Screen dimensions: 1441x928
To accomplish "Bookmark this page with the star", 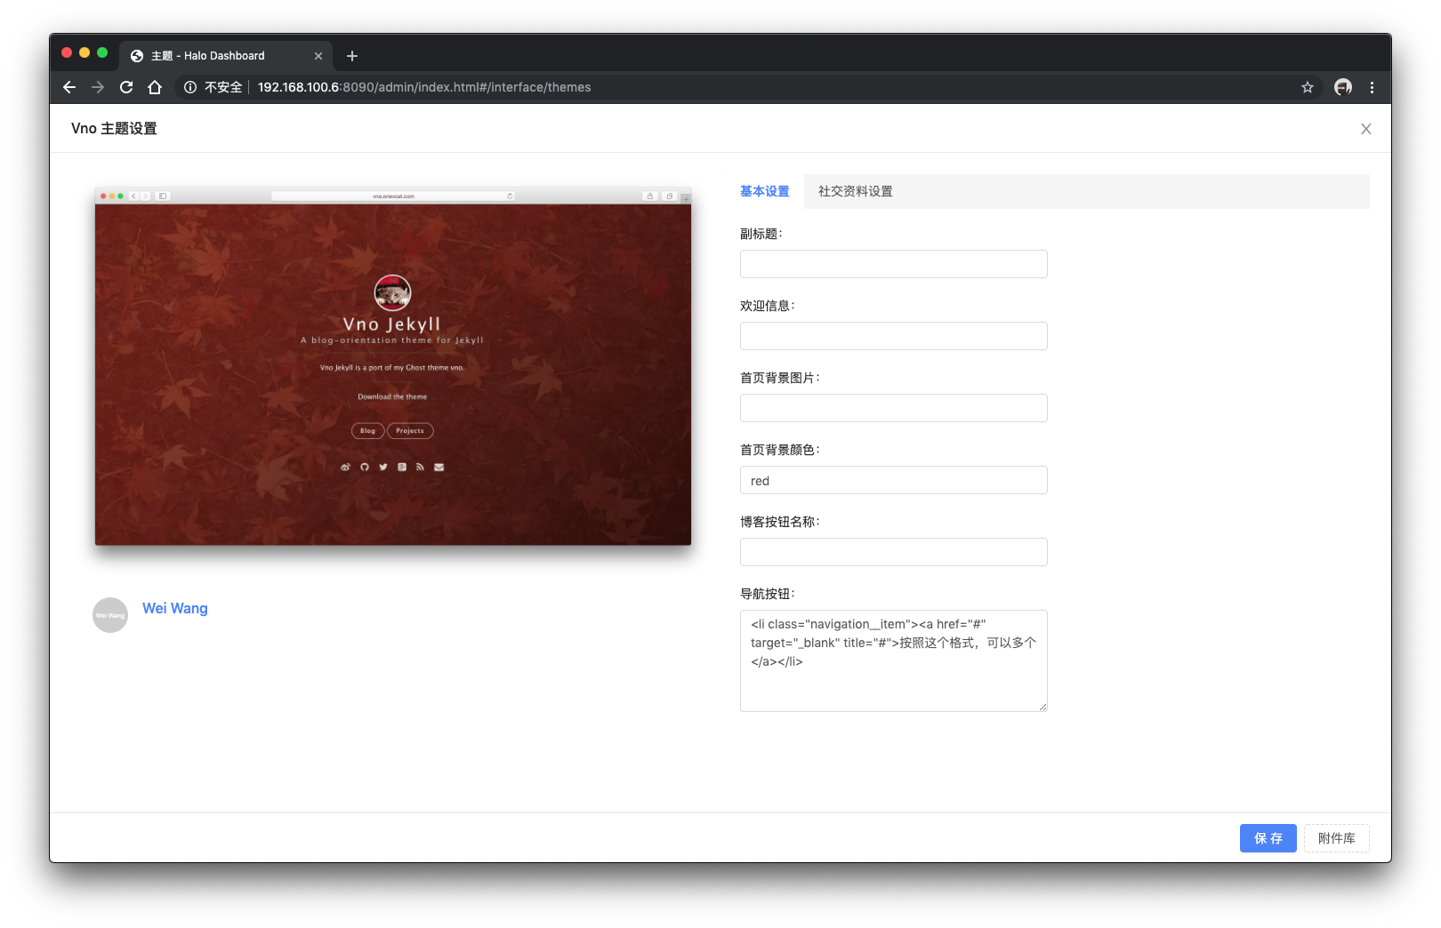I will tap(1308, 87).
